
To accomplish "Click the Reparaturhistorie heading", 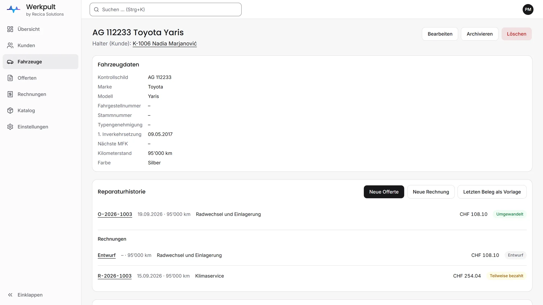I will [121, 192].
